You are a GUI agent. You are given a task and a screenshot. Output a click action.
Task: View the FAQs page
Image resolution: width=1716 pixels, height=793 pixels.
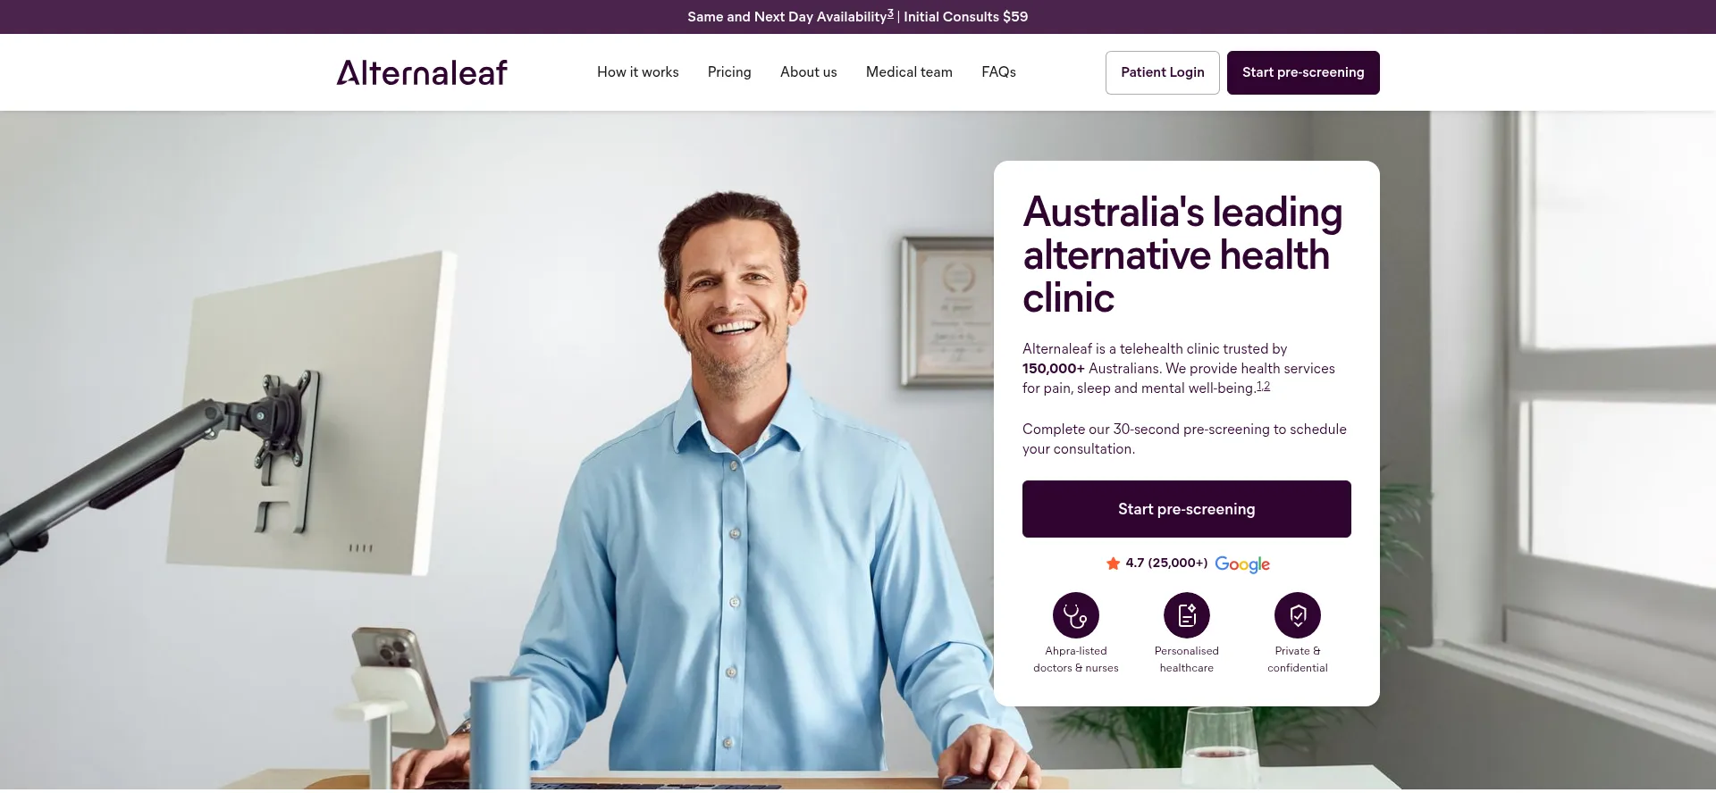click(x=998, y=72)
